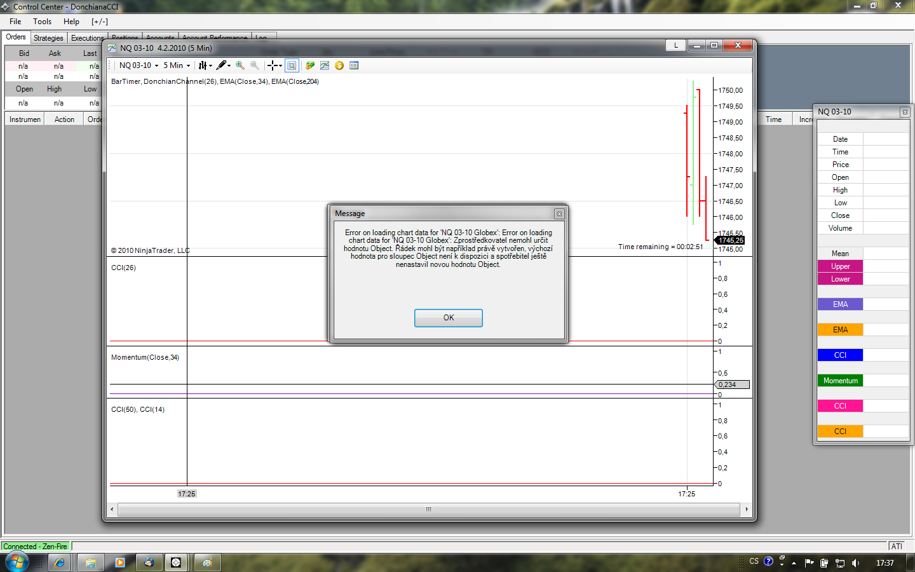
Task: Click the properties table icon in chart toolbar
Action: click(354, 65)
